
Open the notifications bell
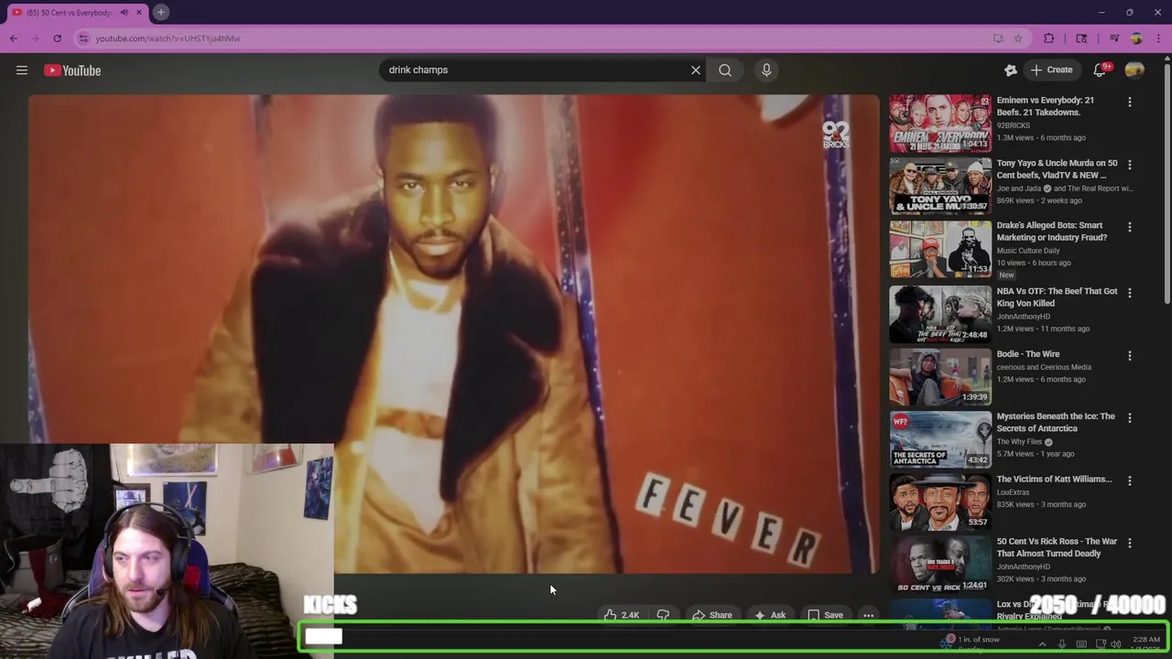pyautogui.click(x=1101, y=70)
